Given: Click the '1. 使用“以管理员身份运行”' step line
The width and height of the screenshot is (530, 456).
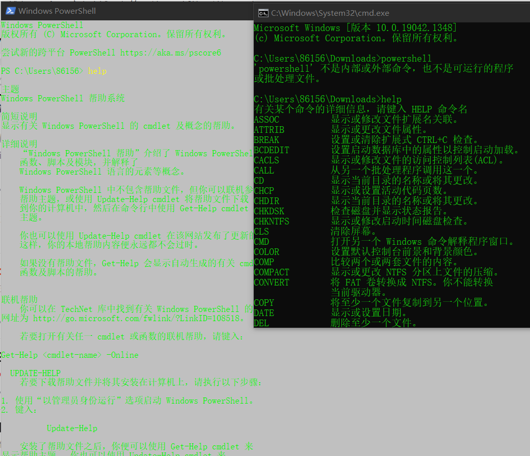Looking at the screenshot, I should click(127, 401).
